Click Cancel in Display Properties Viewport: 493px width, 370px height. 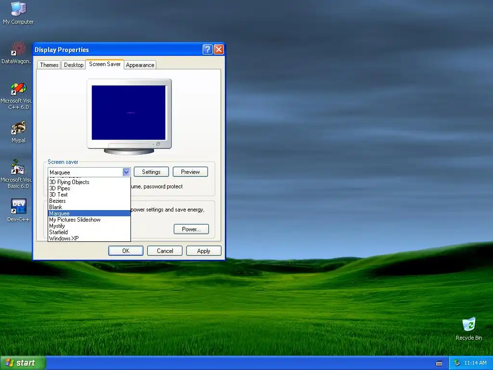click(x=165, y=251)
